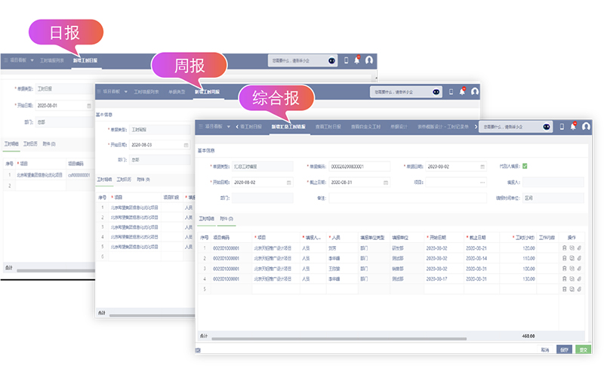Image resolution: width=604 pixels, height=366 pixels.
Task: Click the 备注 remarks input field
Action: coord(408,198)
